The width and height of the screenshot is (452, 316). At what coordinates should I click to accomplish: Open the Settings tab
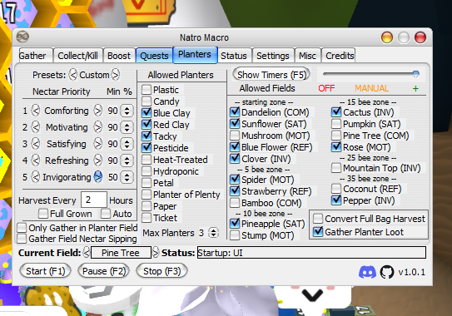pos(273,56)
